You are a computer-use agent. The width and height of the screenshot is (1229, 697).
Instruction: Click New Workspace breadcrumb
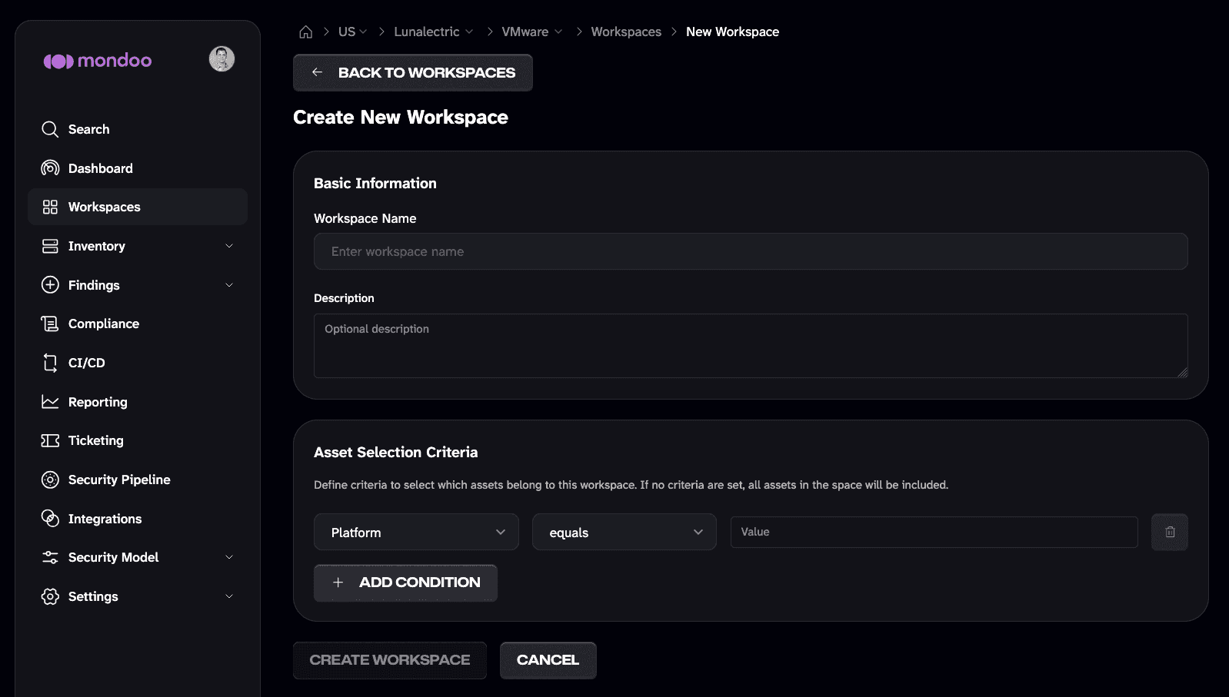click(732, 32)
